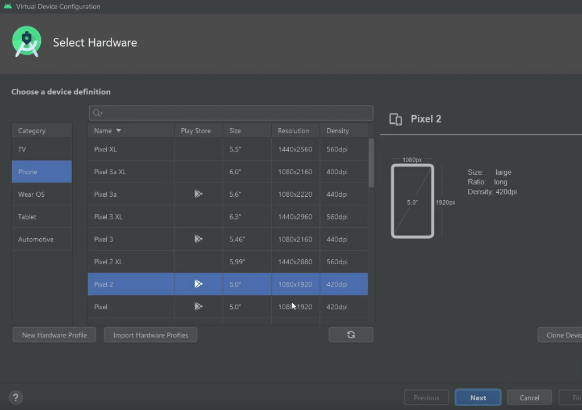Click the 1080x2220 resolution cell
This screenshot has height=410, width=582.
295,194
